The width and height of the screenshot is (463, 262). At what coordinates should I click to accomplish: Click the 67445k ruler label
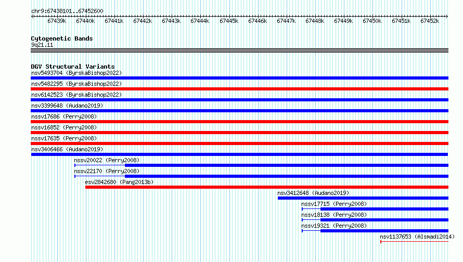tap(229, 21)
